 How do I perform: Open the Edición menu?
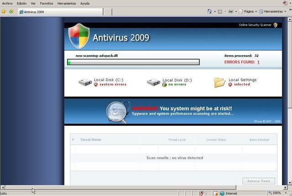pos(21,3)
